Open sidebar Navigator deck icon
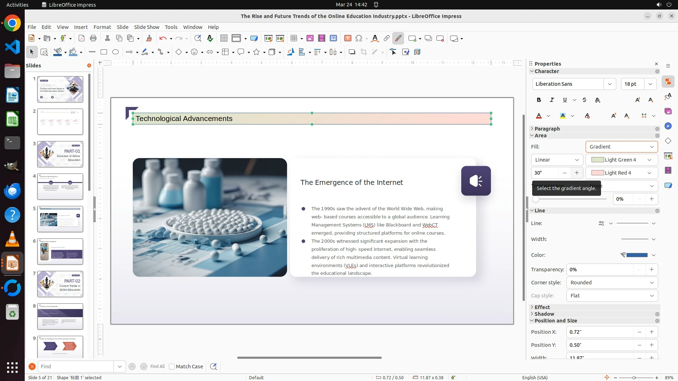The width and height of the screenshot is (678, 381). point(668,126)
